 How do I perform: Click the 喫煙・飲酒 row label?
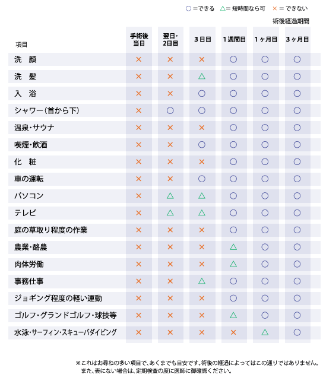pos(31,145)
